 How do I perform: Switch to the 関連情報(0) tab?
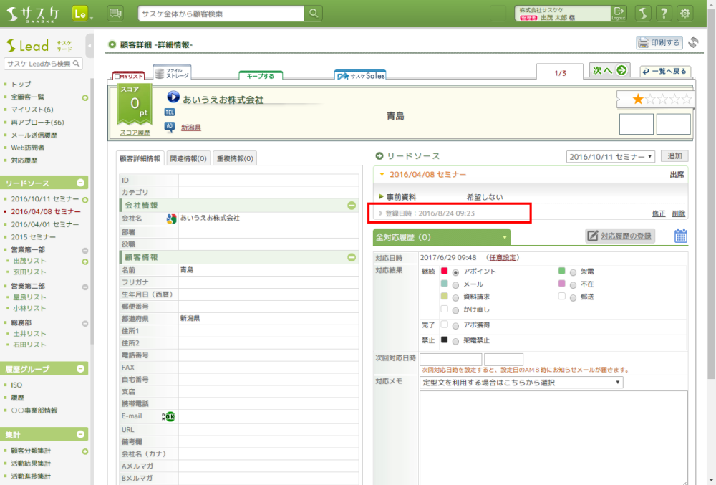coord(188,159)
